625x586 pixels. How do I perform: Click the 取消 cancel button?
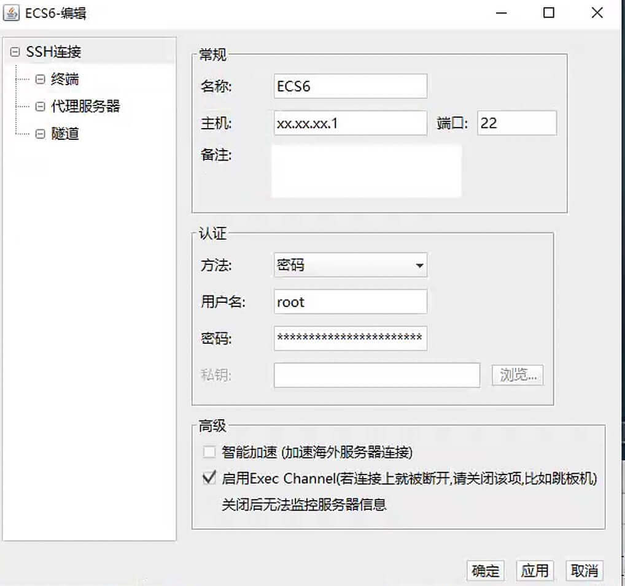tap(584, 571)
